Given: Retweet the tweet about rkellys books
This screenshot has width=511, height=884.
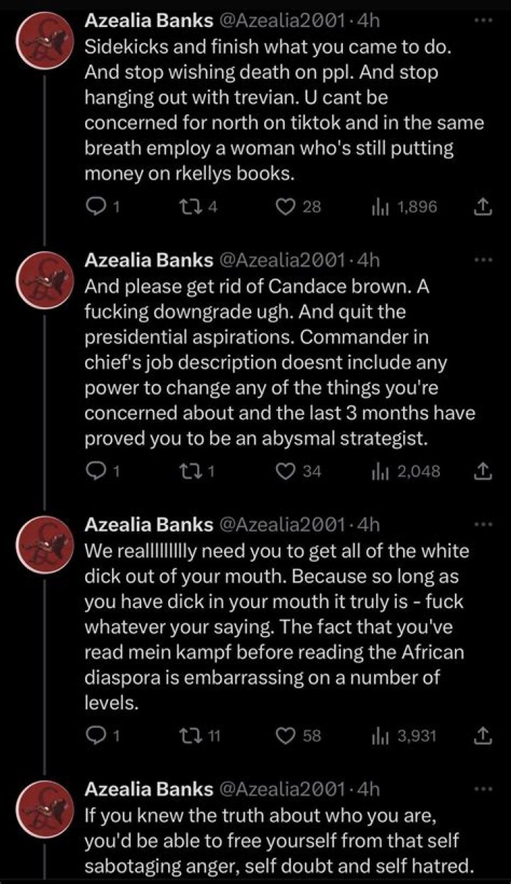Looking at the screenshot, I should coord(188,207).
